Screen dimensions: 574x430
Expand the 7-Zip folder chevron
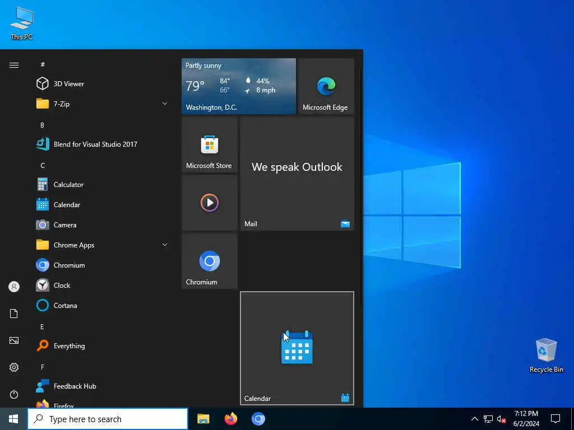[165, 104]
